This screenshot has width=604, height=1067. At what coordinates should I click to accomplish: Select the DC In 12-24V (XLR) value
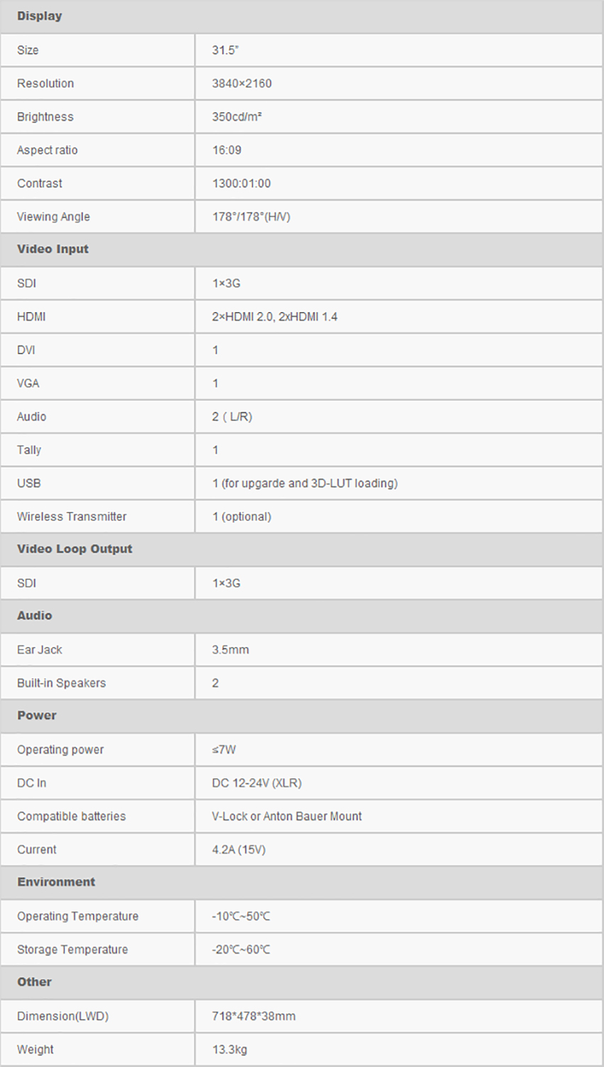(257, 783)
